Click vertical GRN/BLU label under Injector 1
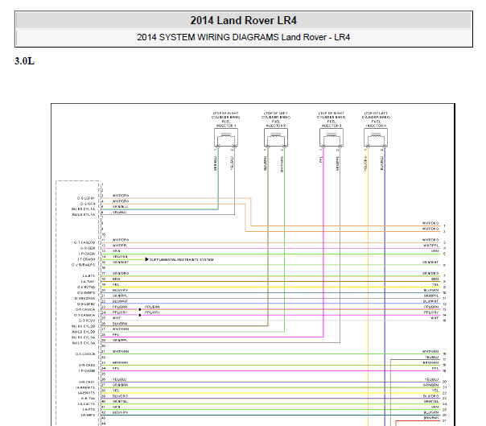The width and height of the screenshot is (486, 426). (215, 163)
